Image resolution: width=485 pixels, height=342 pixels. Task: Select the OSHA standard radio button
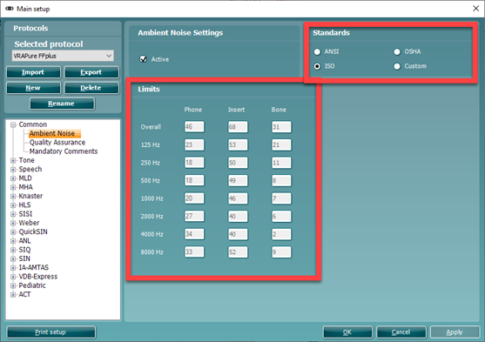[x=397, y=51]
